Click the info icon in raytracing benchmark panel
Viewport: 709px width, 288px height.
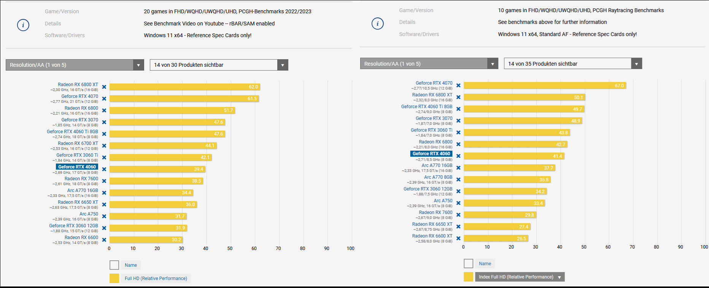(377, 24)
